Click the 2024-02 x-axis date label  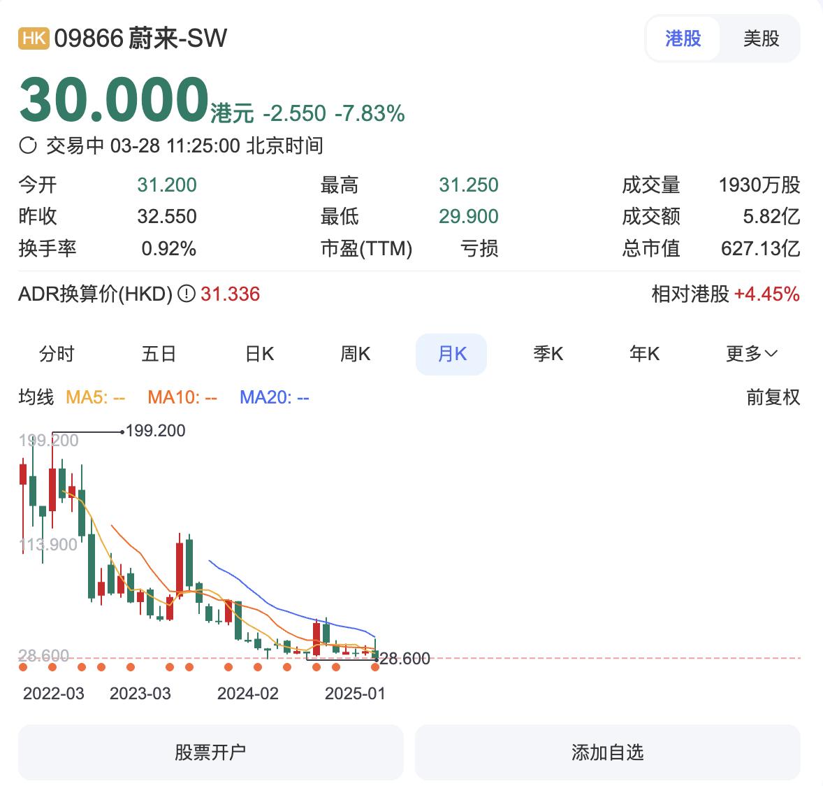[248, 694]
